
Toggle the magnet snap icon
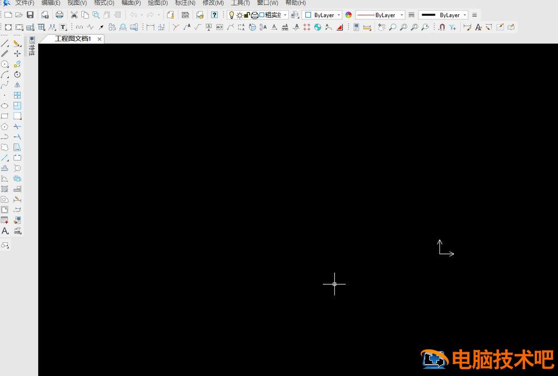[x=442, y=27]
